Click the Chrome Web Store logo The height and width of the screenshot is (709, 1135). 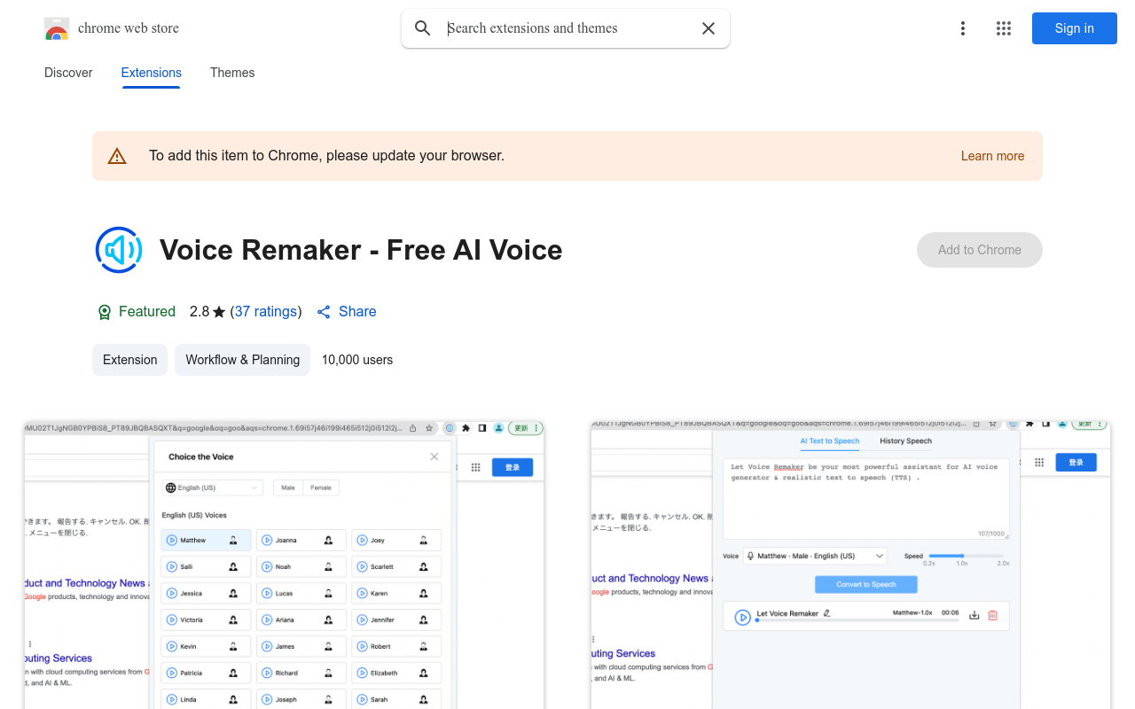pos(57,28)
